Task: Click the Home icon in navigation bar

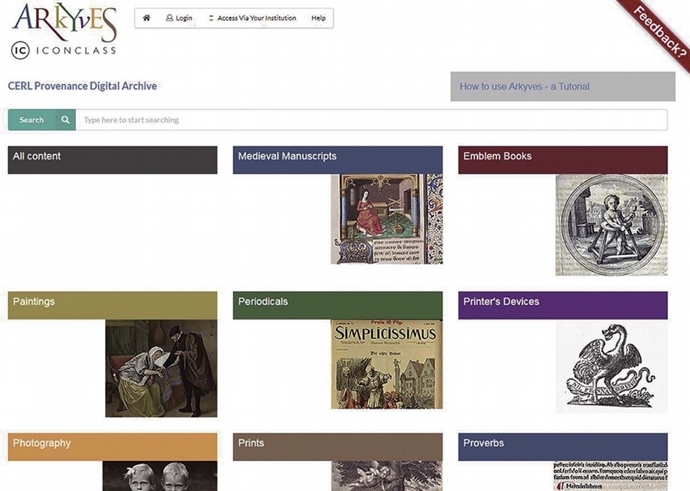Action: 146,18
